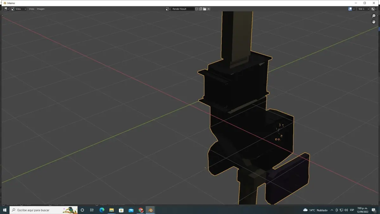Open File Explorer from taskbar
The image size is (380, 214).
[111, 210]
